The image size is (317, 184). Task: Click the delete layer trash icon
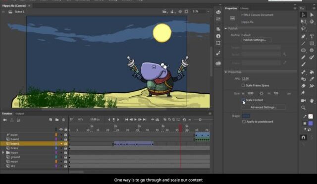tap(63, 120)
